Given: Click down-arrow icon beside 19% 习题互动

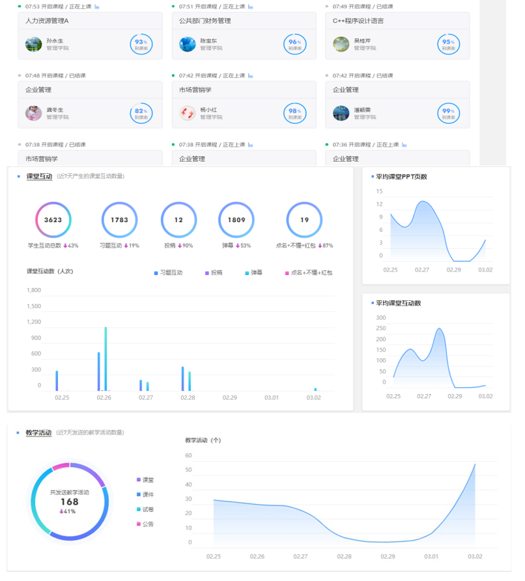Looking at the screenshot, I should point(126,246).
